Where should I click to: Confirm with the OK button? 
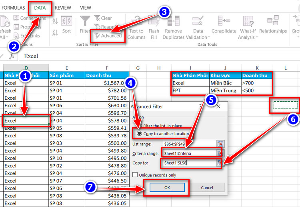coord(167,187)
